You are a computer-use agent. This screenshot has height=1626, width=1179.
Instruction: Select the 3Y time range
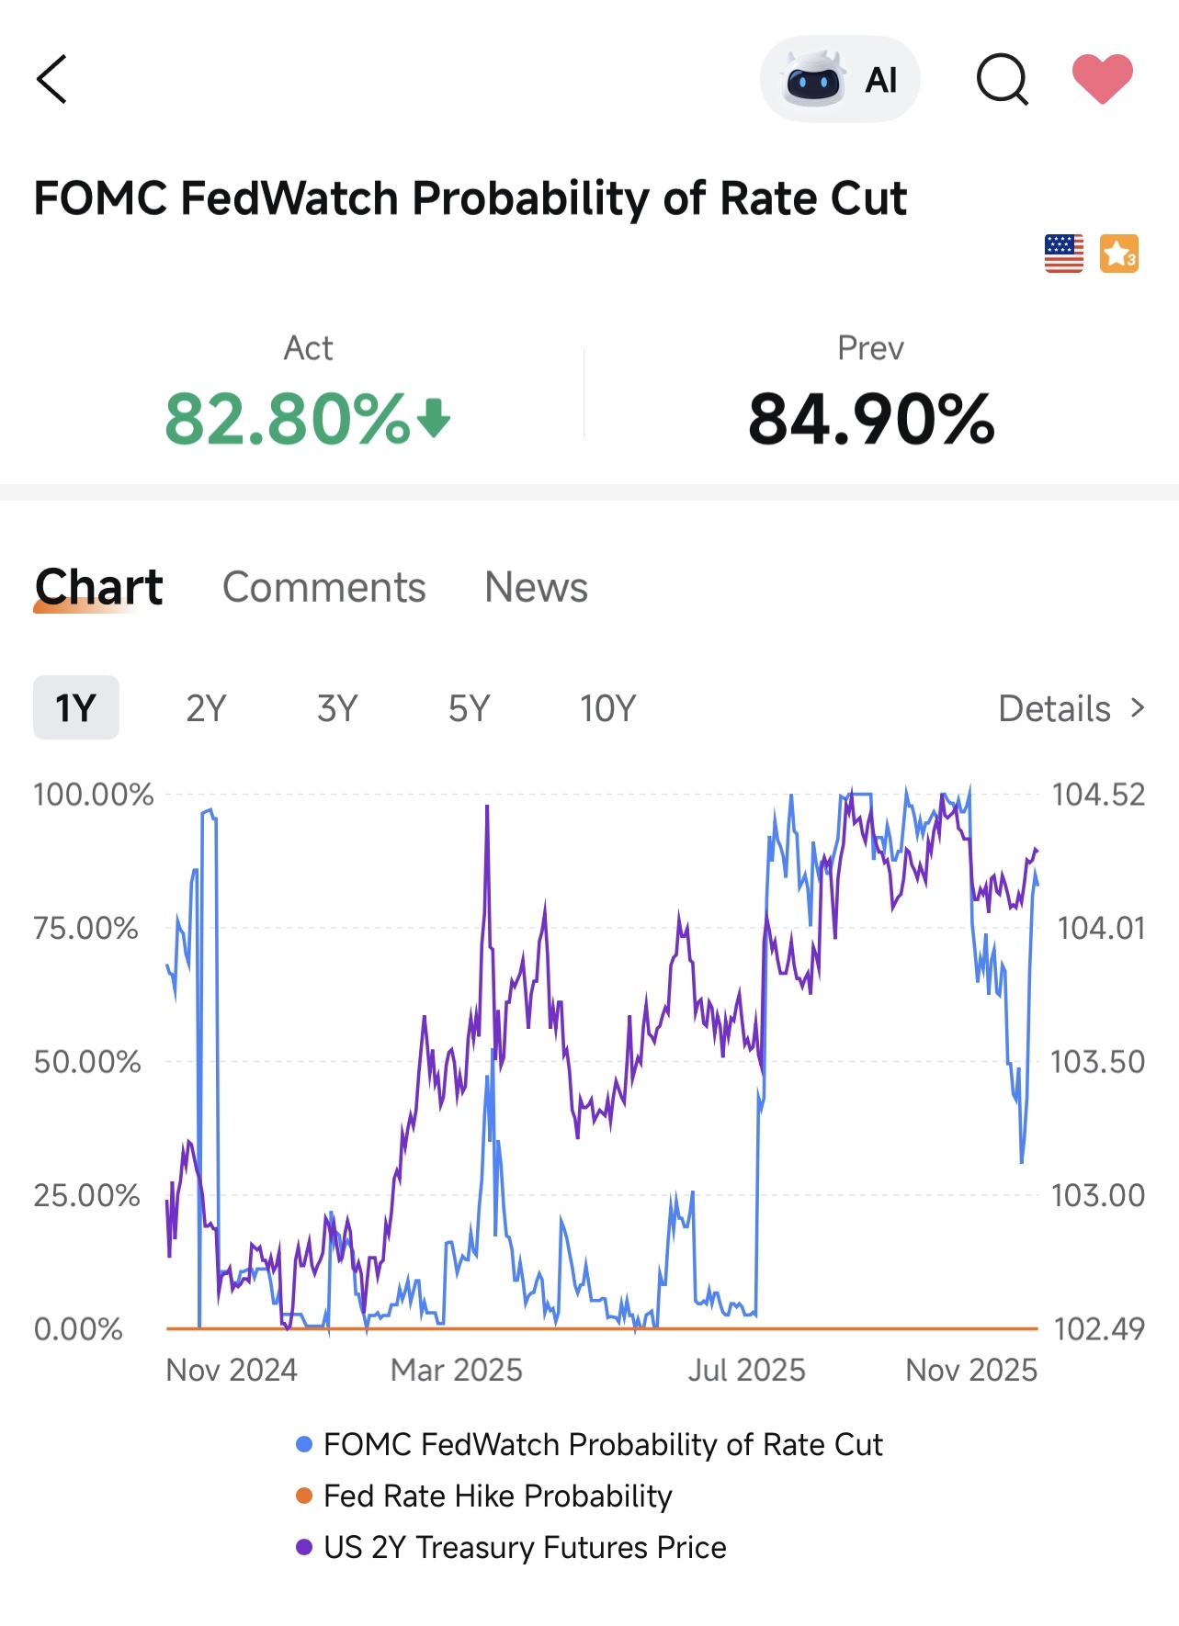tap(337, 708)
